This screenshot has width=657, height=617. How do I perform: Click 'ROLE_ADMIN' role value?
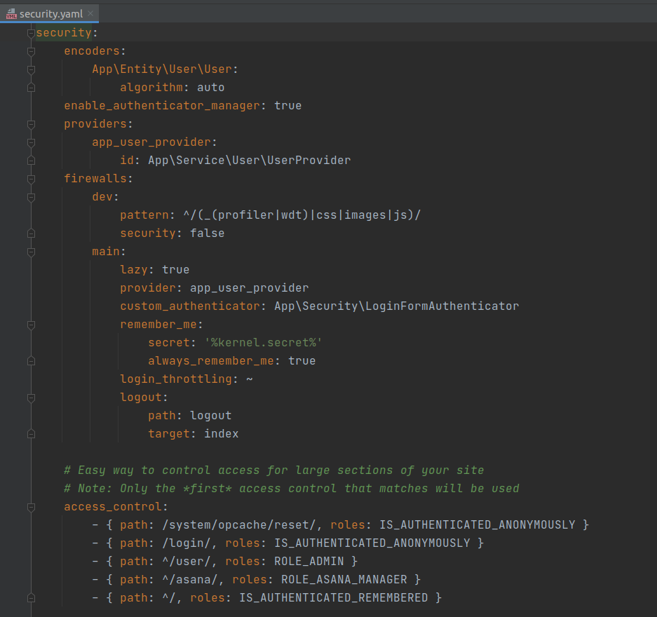(x=309, y=562)
